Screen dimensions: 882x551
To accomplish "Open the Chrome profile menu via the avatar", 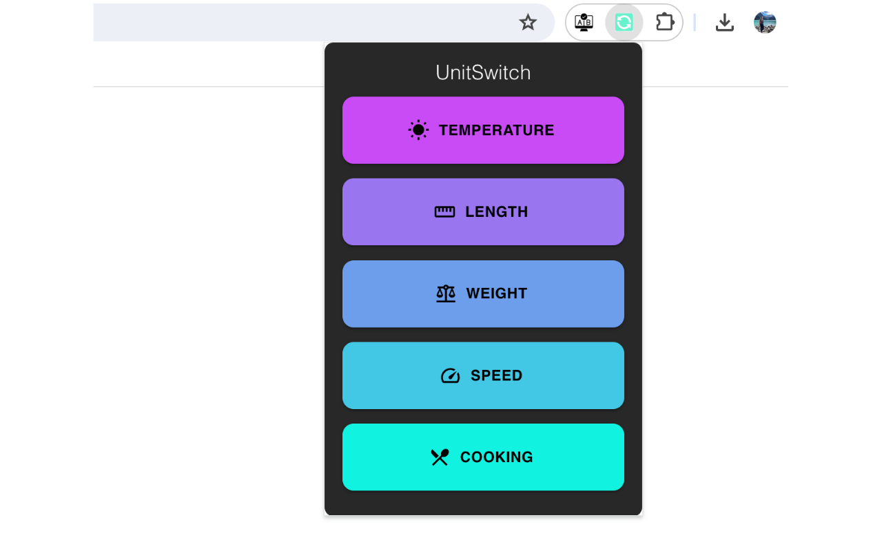I will point(765,22).
